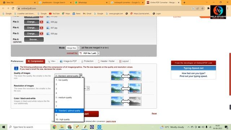The width and height of the screenshot is (231, 130).
Task: Open Maps bookmark
Action: coord(66,14)
